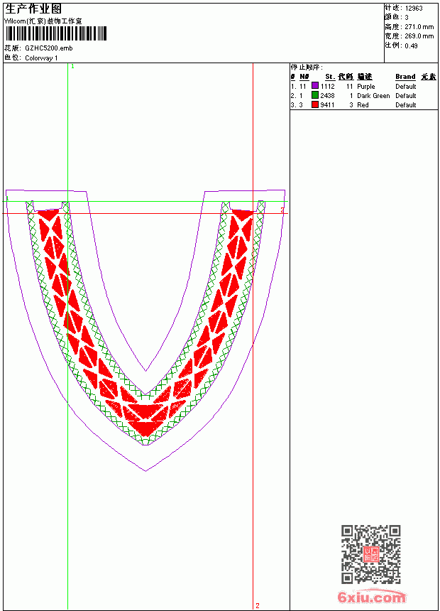440x611 pixels.
Task: Click the barcode under the studio name
Action: [x=55, y=33]
